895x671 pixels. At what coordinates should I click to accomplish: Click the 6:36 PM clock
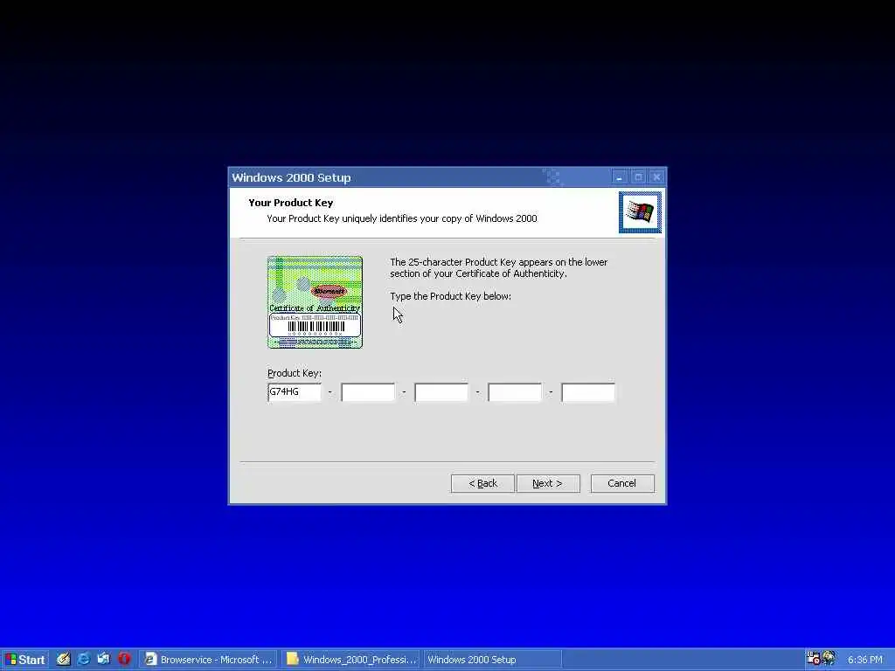click(864, 660)
